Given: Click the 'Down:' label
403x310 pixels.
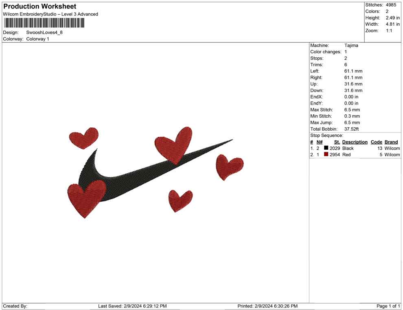Looking at the screenshot, I should tap(317, 90).
